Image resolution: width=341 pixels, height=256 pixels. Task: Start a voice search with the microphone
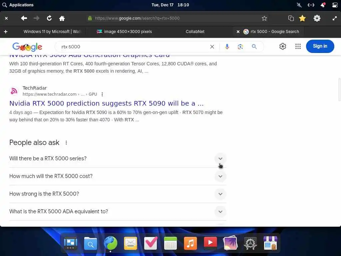click(x=227, y=47)
